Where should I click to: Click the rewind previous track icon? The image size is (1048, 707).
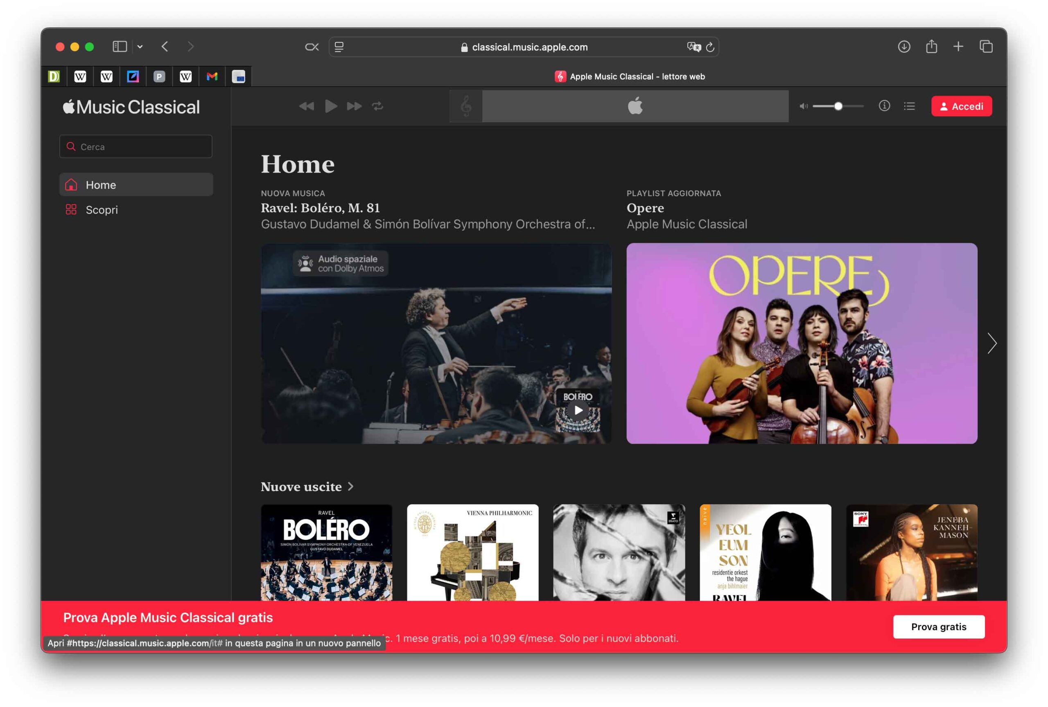[x=306, y=106]
